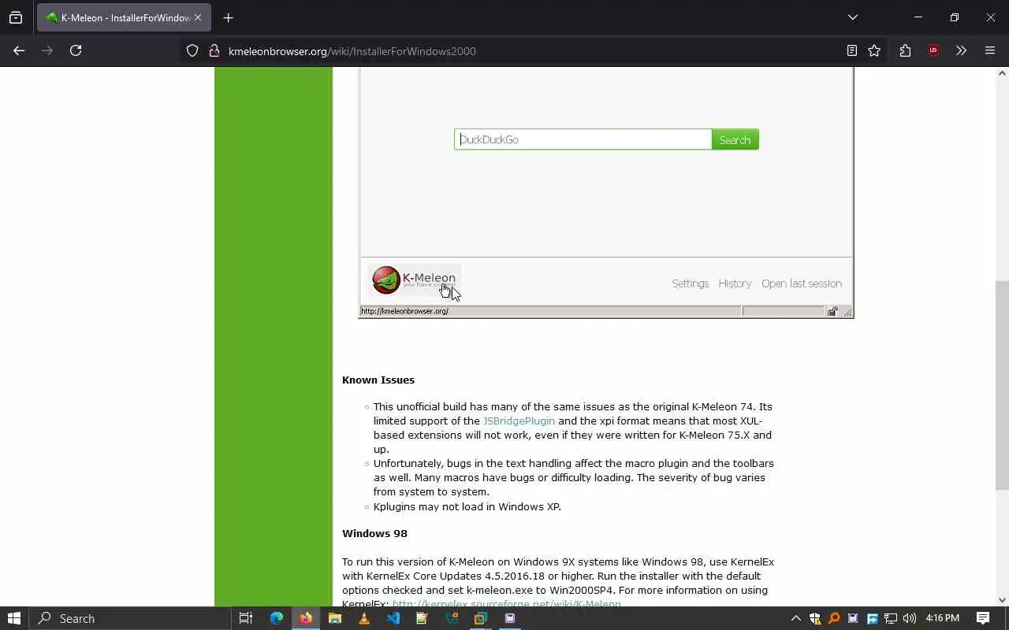Follow the JSBridgePlugin link
This screenshot has height=630, width=1009.
[x=519, y=421]
